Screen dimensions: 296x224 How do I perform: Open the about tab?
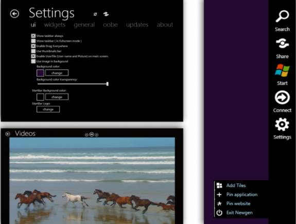[x=165, y=25]
